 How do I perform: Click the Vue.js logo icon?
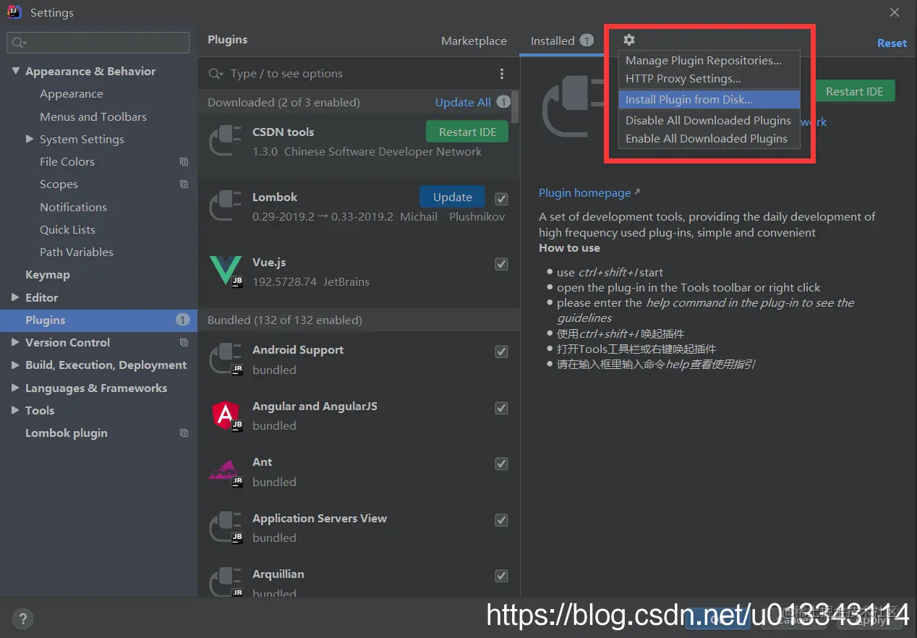pyautogui.click(x=225, y=272)
